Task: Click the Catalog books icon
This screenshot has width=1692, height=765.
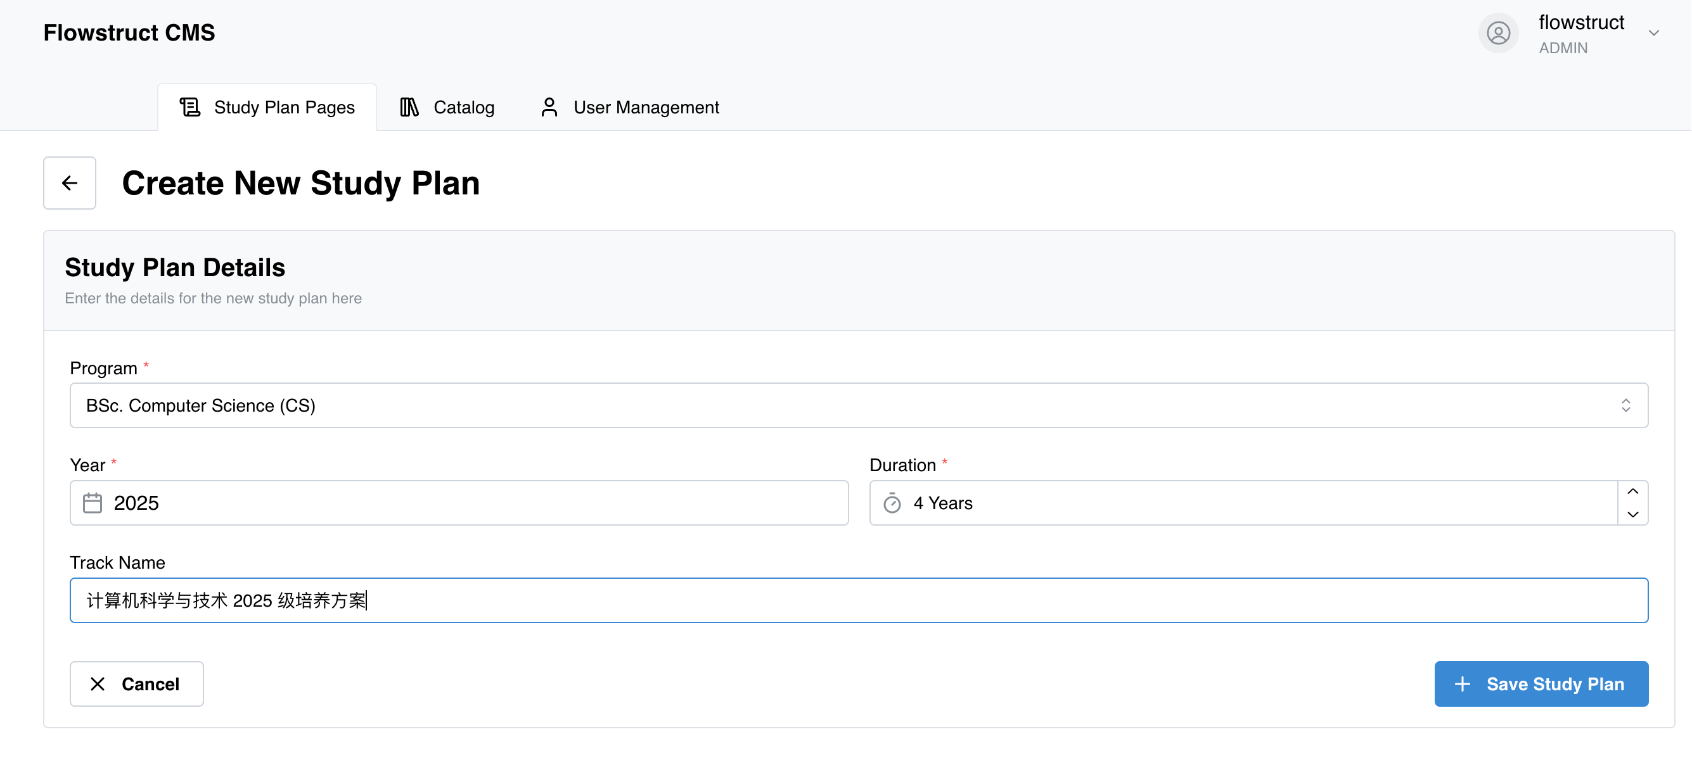Action: pos(409,107)
